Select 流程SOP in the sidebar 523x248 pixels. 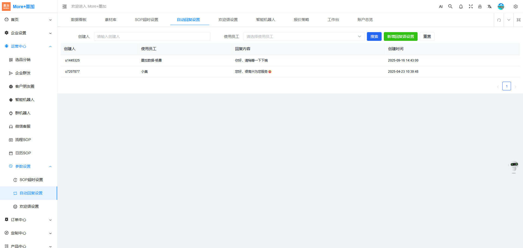(23, 140)
